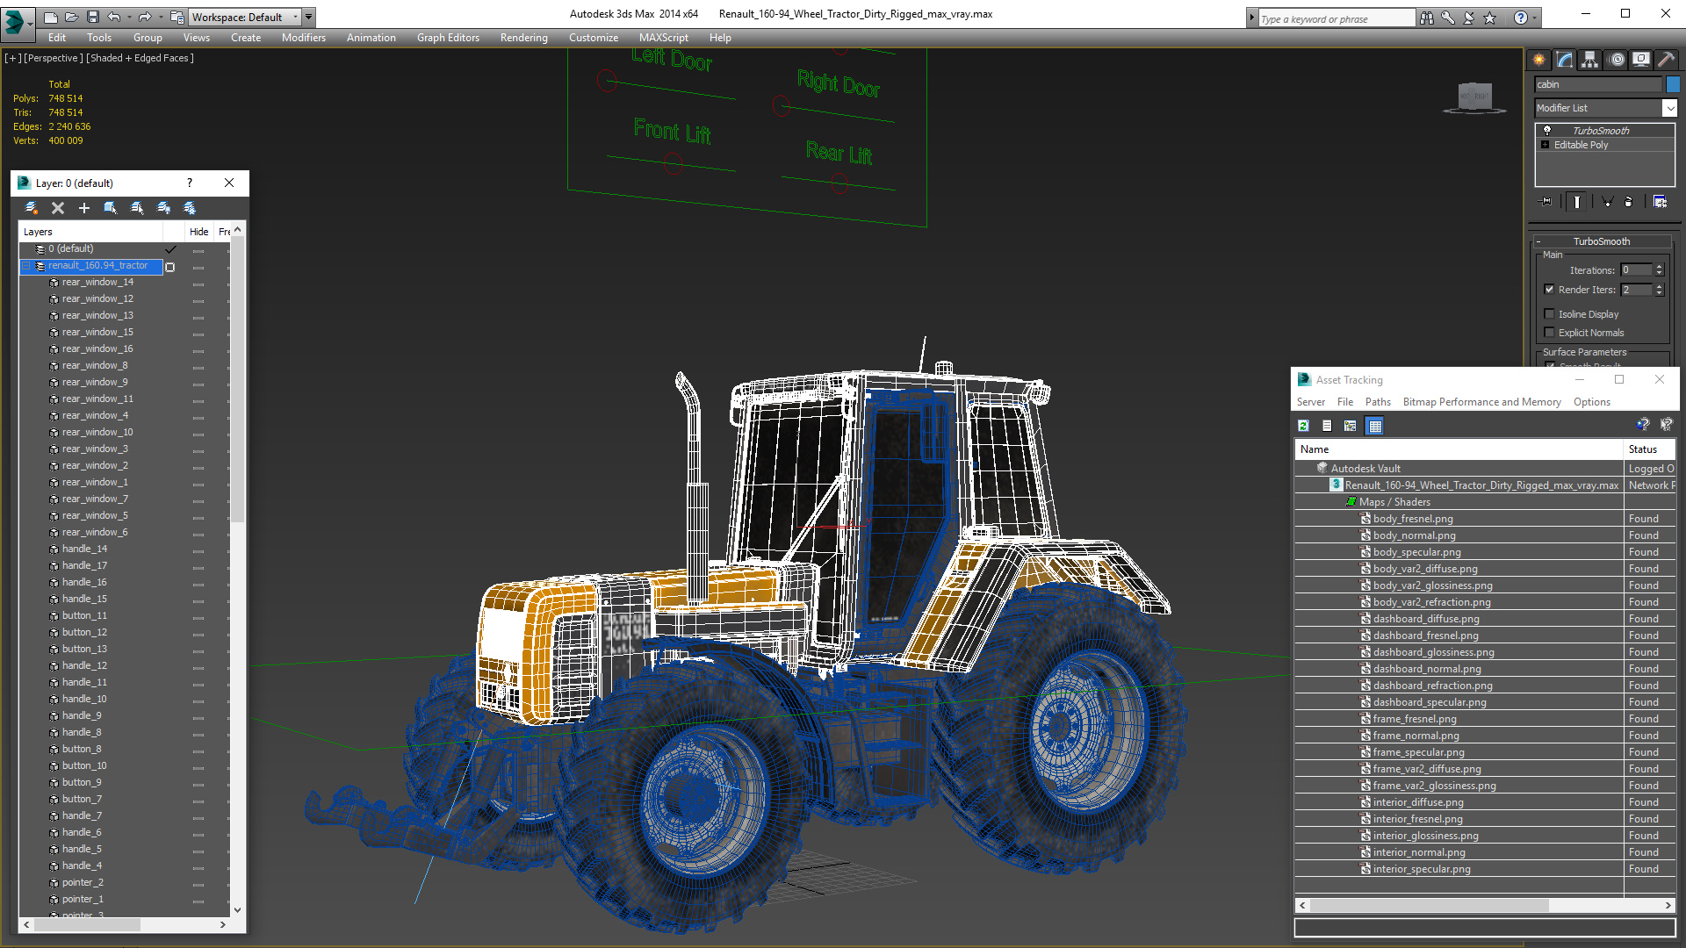Click the cabin object color swatch

pyautogui.click(x=1673, y=84)
